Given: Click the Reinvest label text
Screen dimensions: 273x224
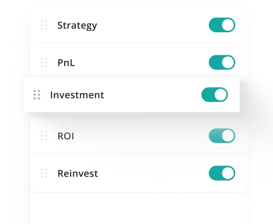Looking at the screenshot, I should (x=78, y=173).
